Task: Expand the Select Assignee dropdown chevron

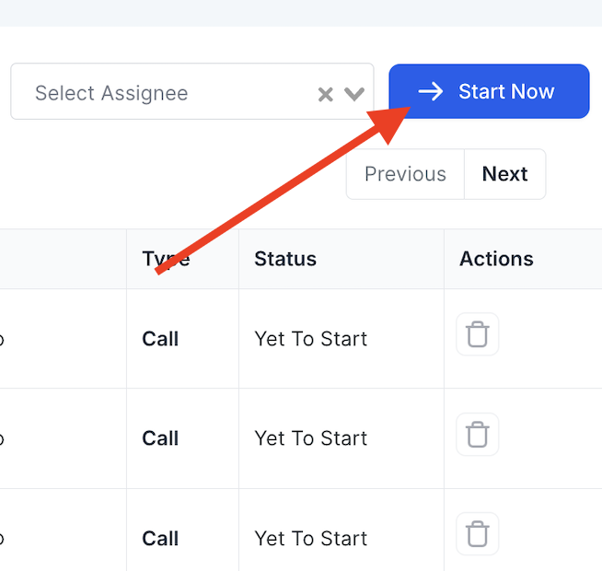Action: point(354,94)
